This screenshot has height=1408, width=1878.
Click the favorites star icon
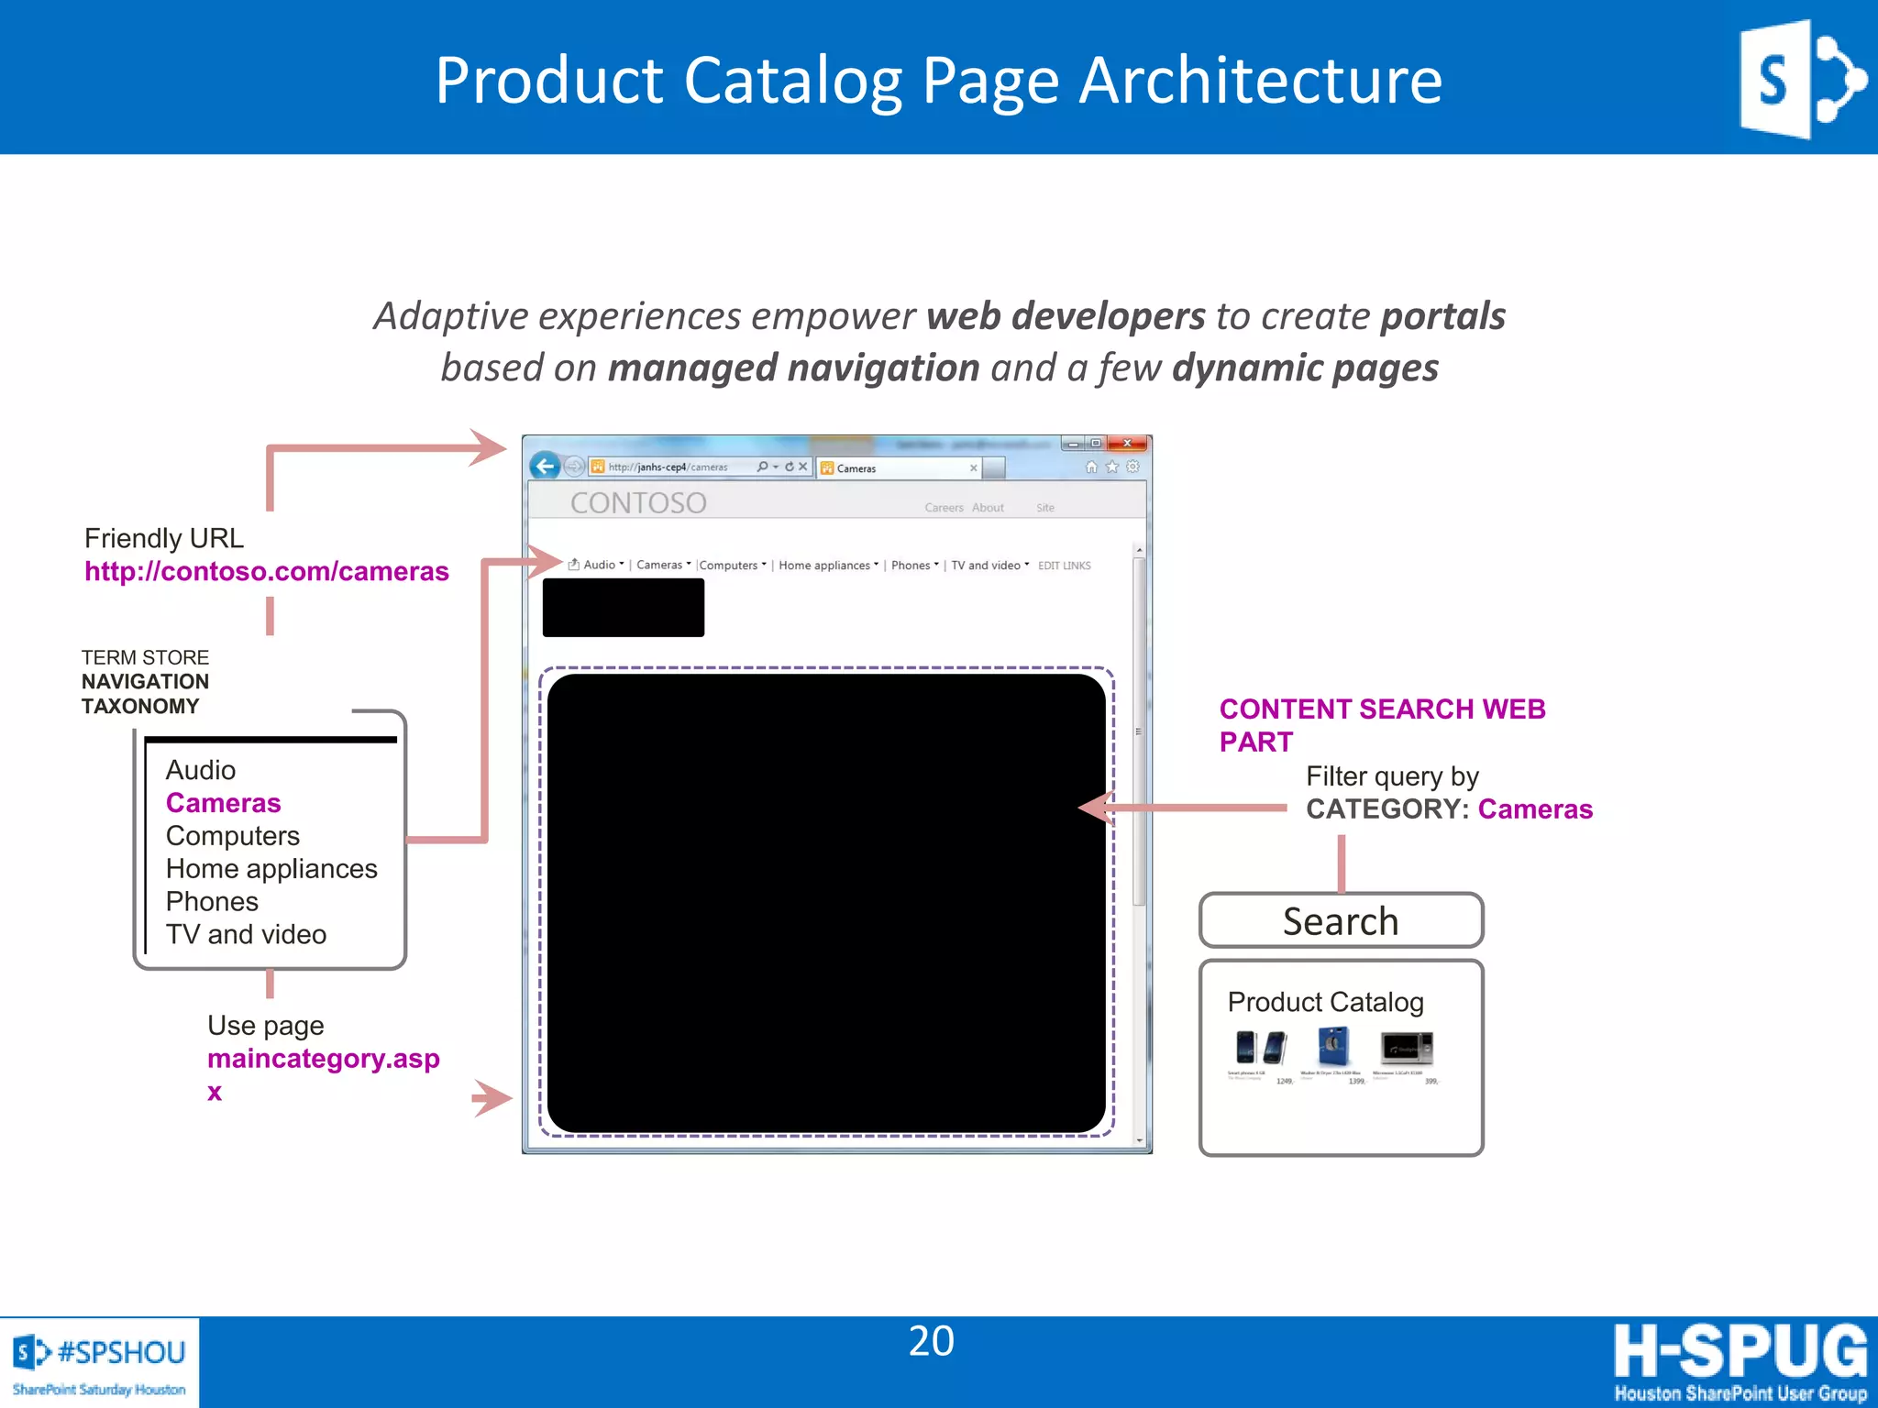[x=1112, y=467]
